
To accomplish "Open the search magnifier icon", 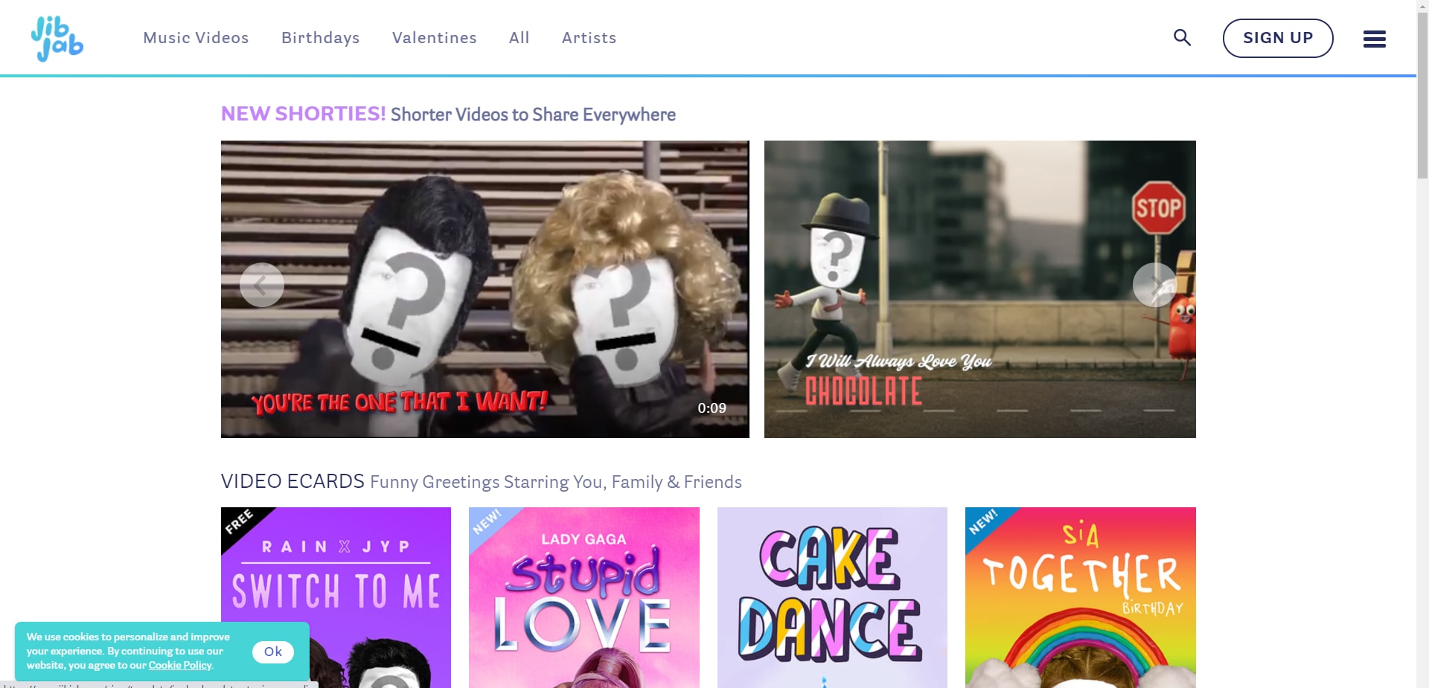I will coord(1182,37).
